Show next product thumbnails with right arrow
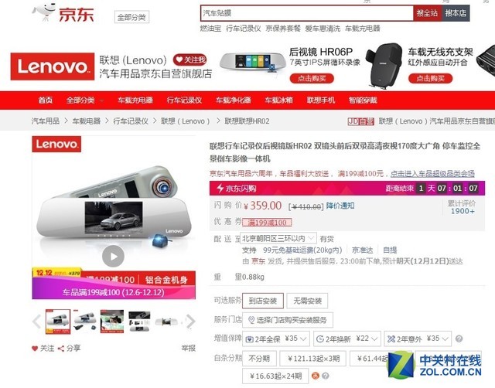Image resolution: width=495 pixels, height=388 pixels. click(x=190, y=322)
